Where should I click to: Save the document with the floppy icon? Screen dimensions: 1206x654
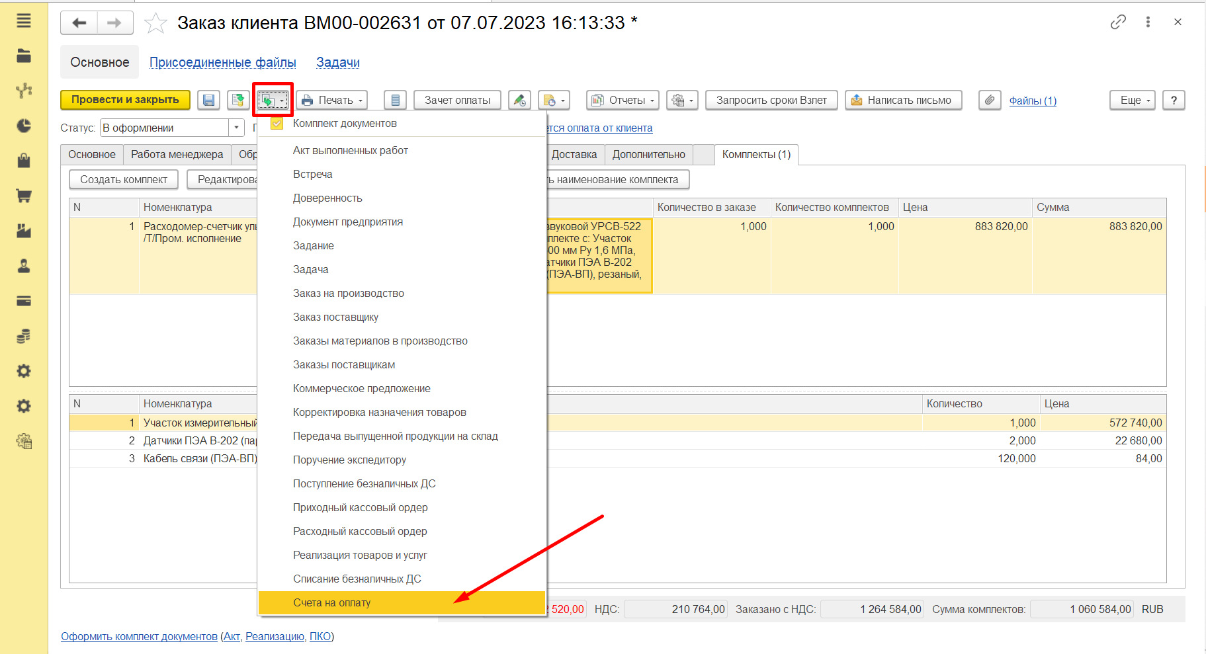208,100
